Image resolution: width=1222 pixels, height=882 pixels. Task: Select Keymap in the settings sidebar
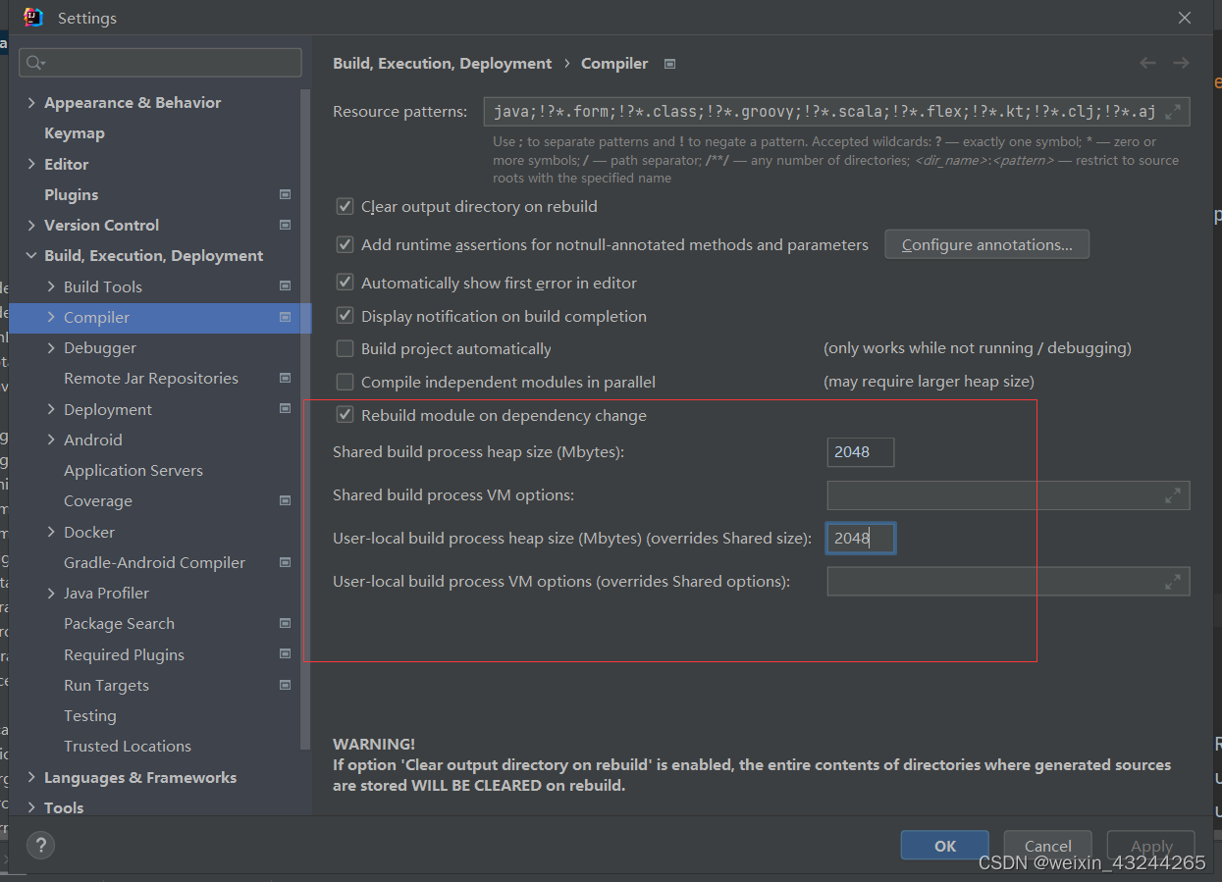pos(75,132)
